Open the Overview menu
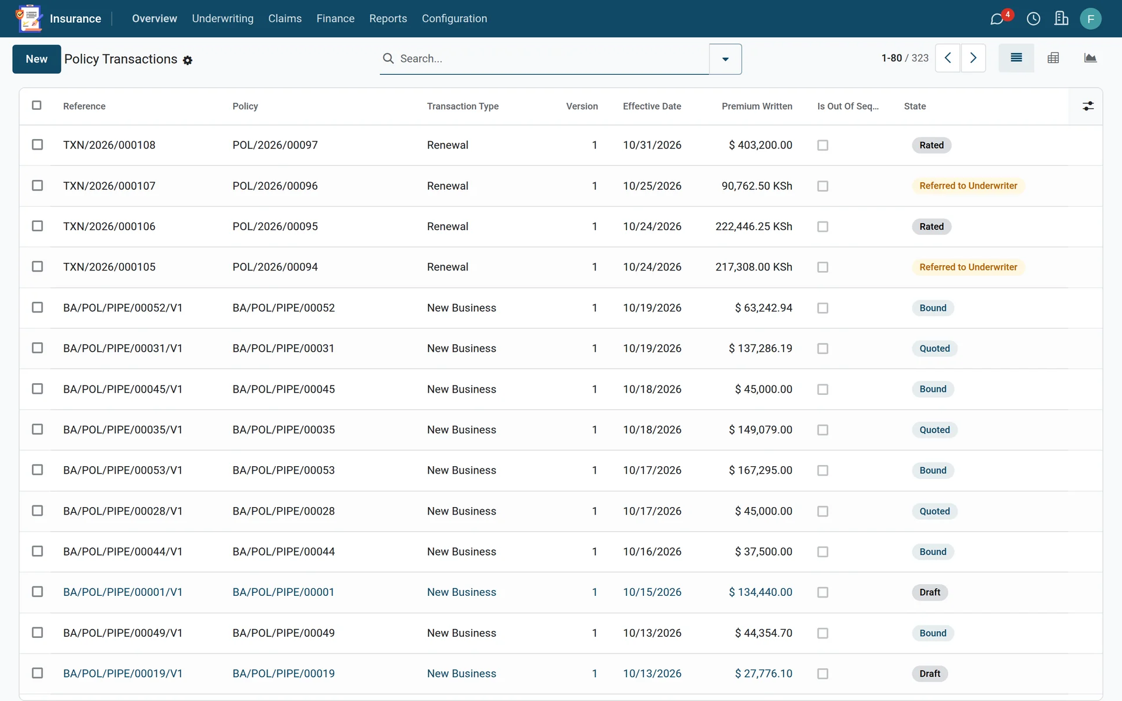Screen dimensions: 1122x701 pyautogui.click(x=154, y=19)
